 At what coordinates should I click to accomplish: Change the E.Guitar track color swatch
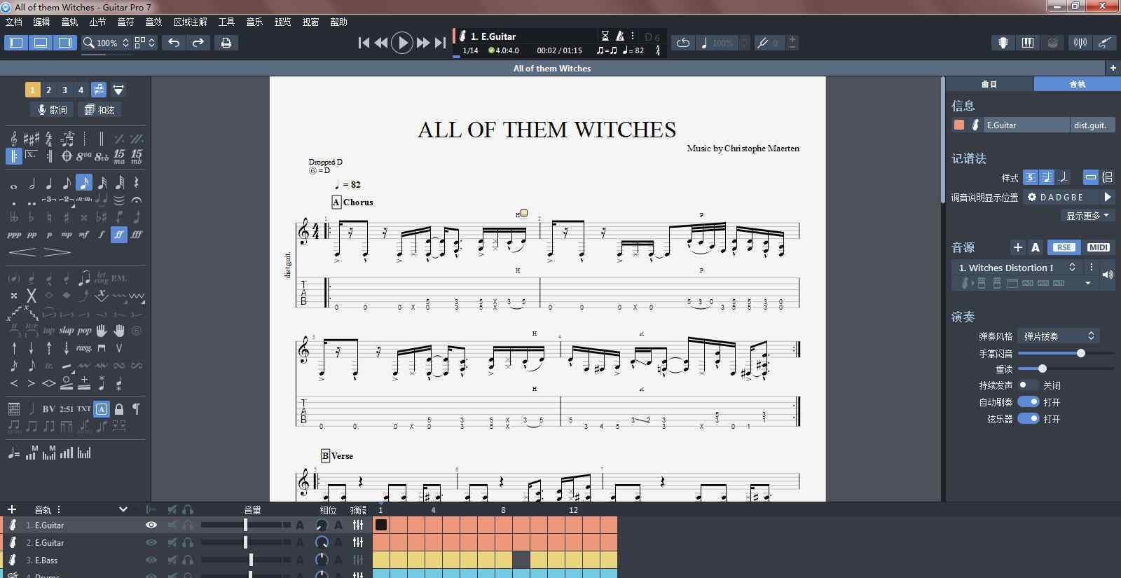point(959,125)
